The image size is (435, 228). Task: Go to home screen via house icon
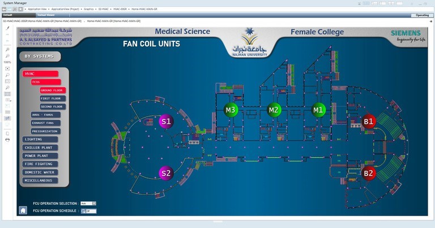point(23,210)
